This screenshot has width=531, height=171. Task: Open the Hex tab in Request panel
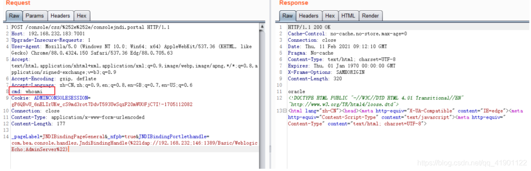(x=82, y=16)
